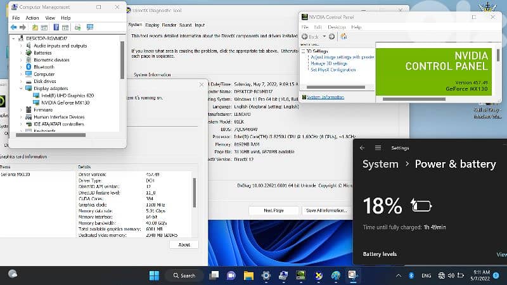Switch to DirectX Diagnostic taskbar icon
The image size is (507, 285).
coord(319,275)
